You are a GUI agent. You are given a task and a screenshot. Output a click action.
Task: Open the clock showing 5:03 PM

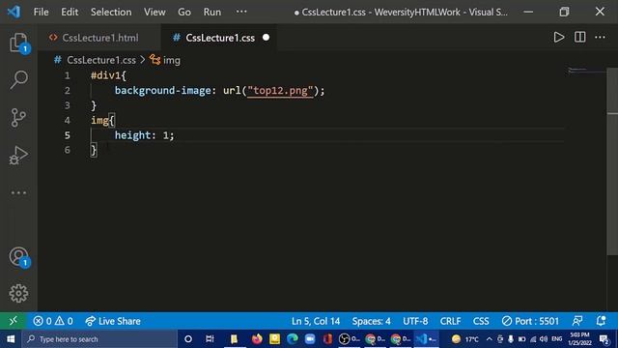pyautogui.click(x=579, y=339)
